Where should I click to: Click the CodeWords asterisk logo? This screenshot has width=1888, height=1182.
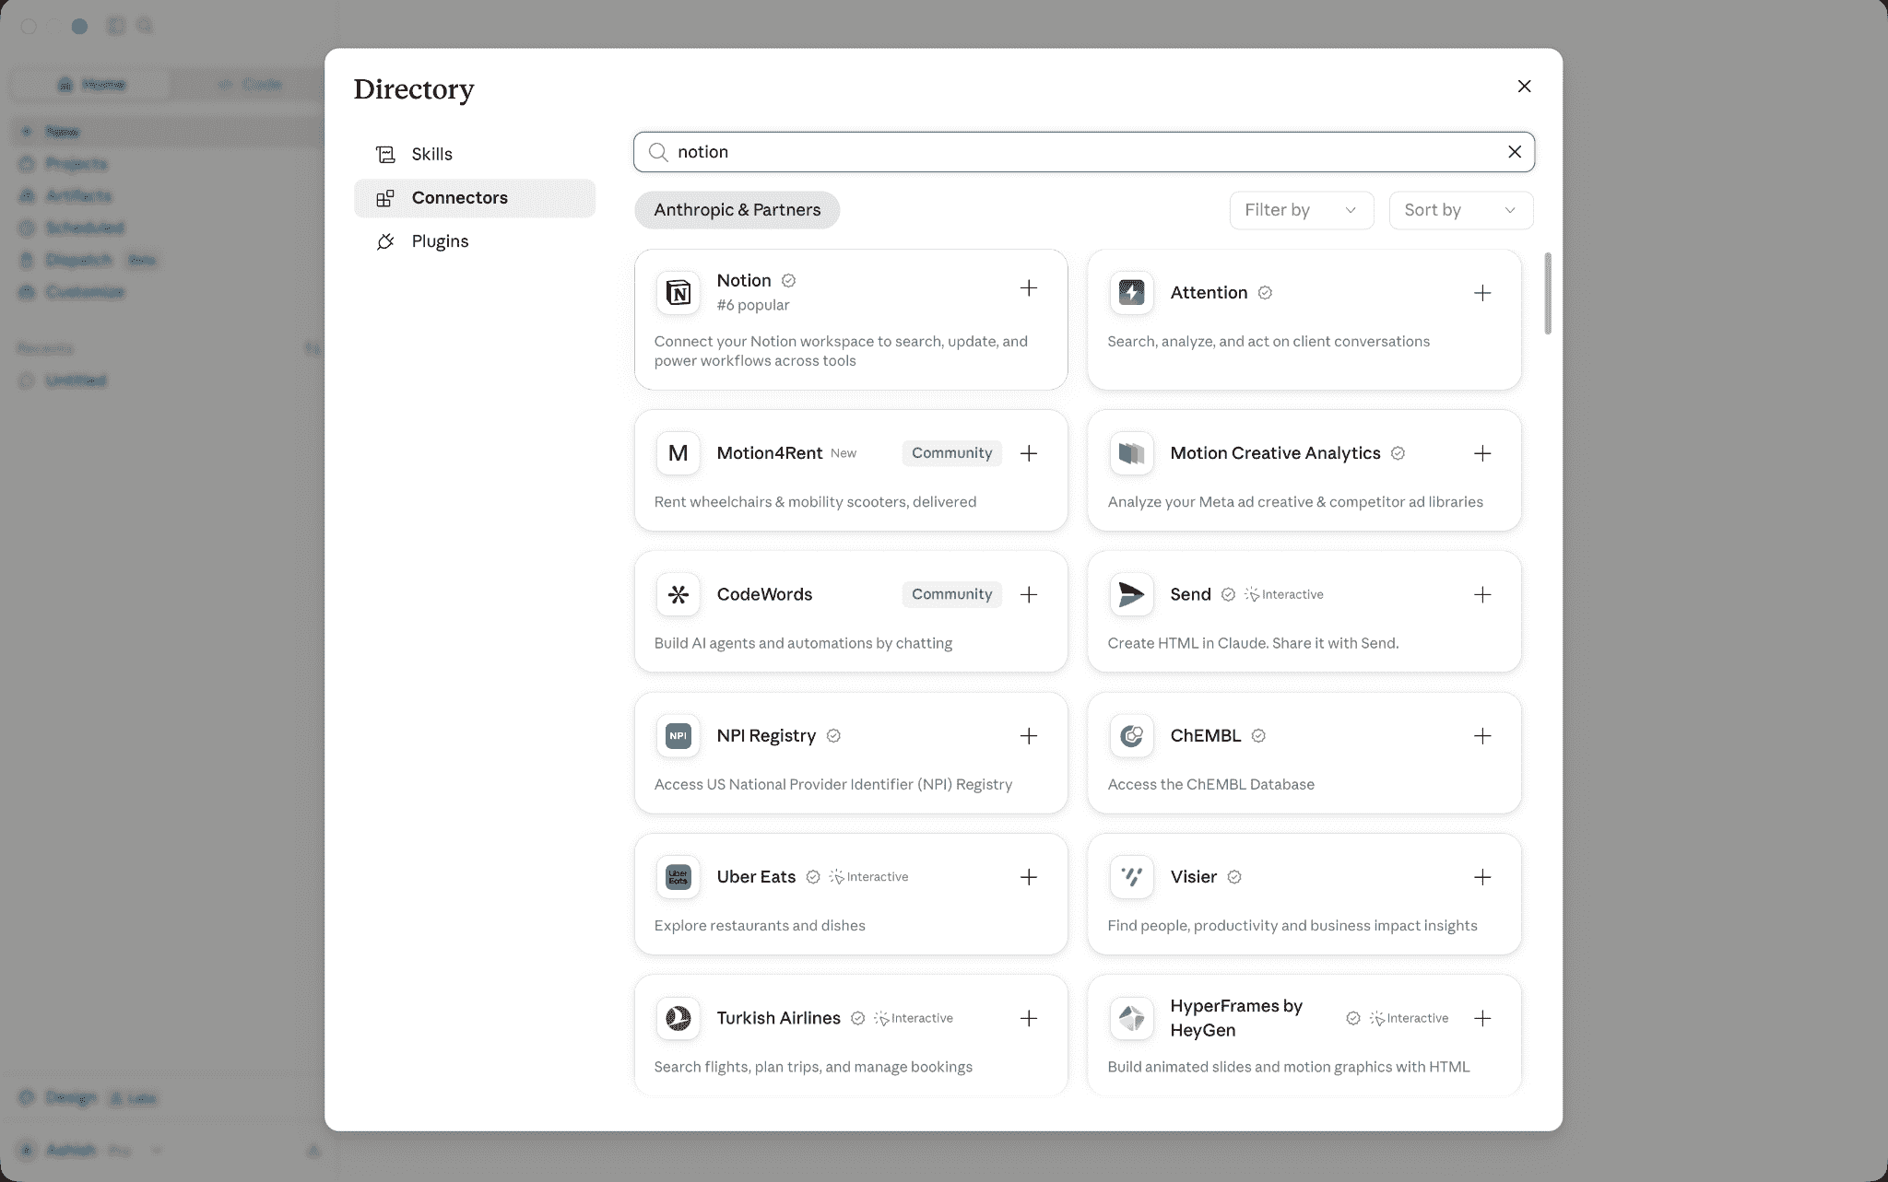tap(678, 594)
